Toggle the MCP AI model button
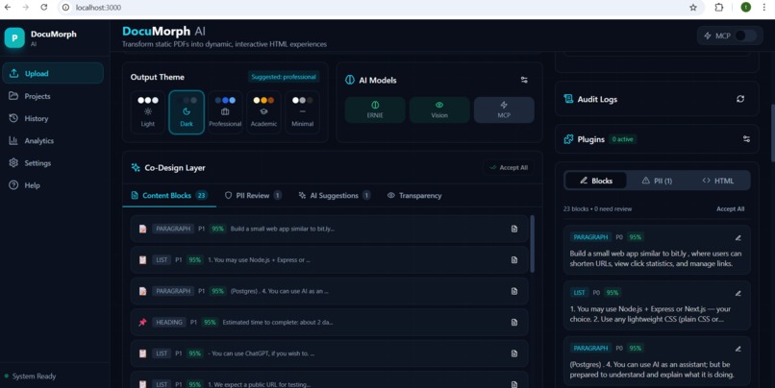The width and height of the screenshot is (775, 388). pos(504,109)
